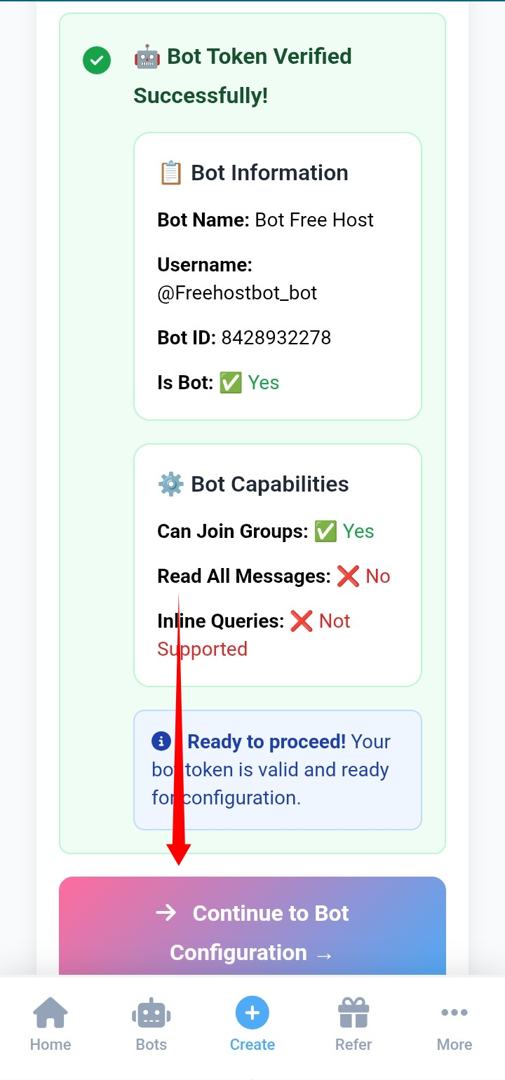Click the Ready to proceed info message
This screenshot has height=1080, width=505.
coord(278,769)
